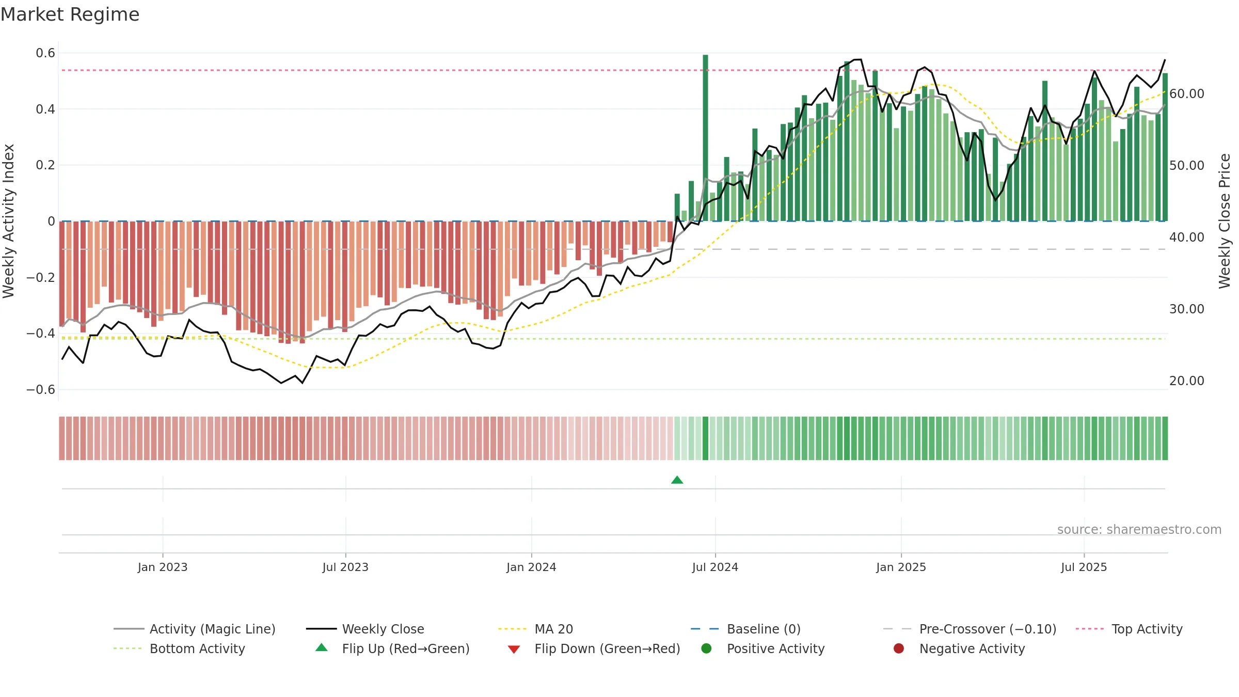Toggle Pre-Crossover (−0.10) legend entry
This screenshot has height=697, width=1239.
pos(970,629)
